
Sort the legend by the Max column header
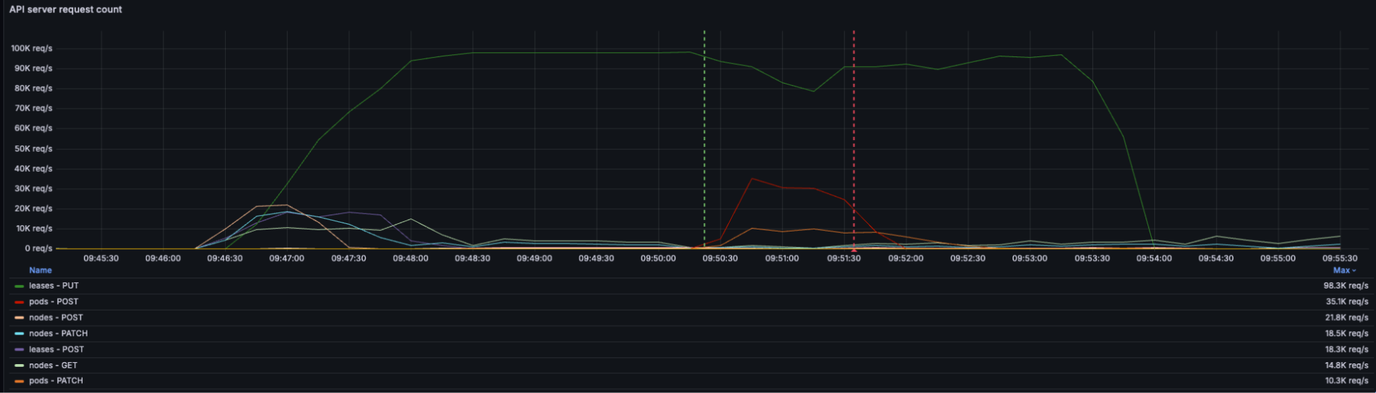(x=1341, y=271)
